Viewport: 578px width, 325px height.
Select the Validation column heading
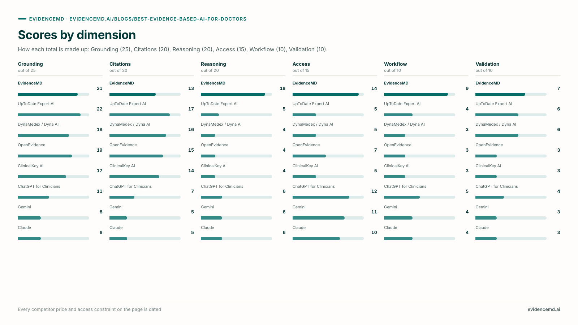coord(487,64)
